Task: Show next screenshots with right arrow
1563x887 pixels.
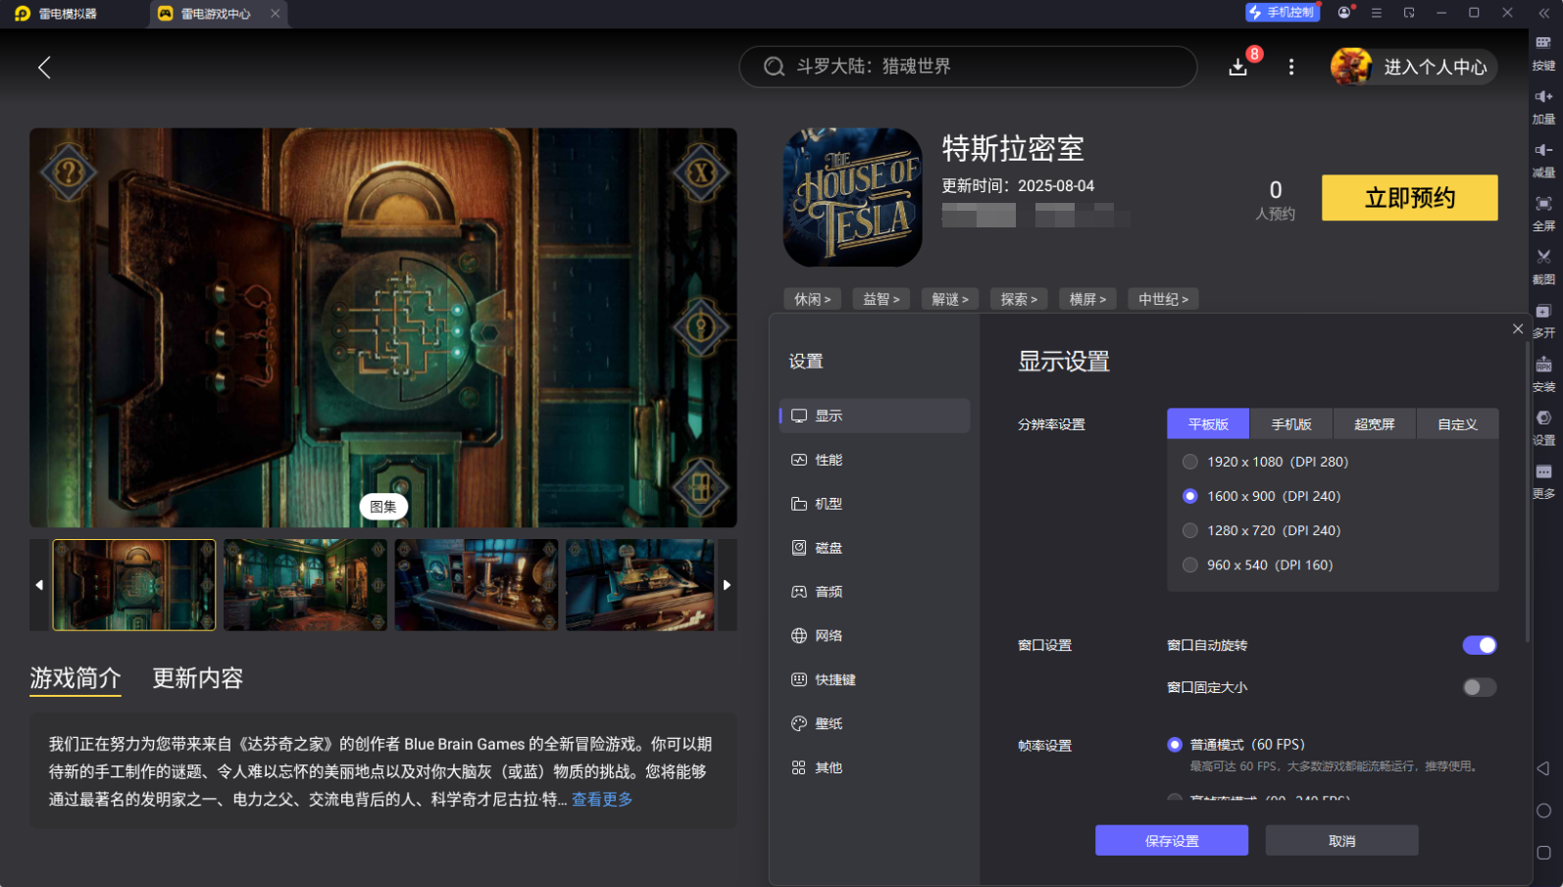Action: pyautogui.click(x=727, y=585)
